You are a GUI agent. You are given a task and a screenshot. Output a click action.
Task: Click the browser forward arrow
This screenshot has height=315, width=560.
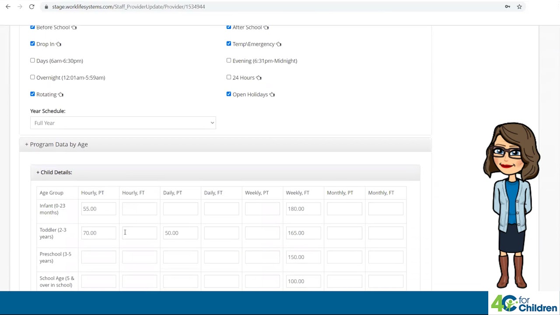click(20, 7)
